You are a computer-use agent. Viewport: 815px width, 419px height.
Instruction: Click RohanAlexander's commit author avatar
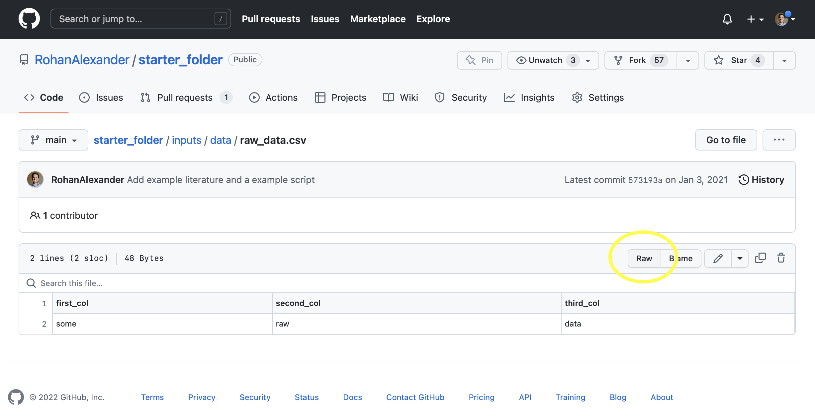pos(35,180)
